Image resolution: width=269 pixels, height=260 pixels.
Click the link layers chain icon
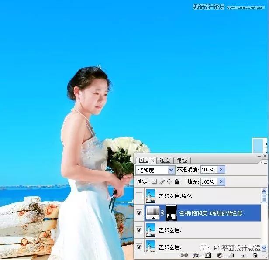click(184, 255)
